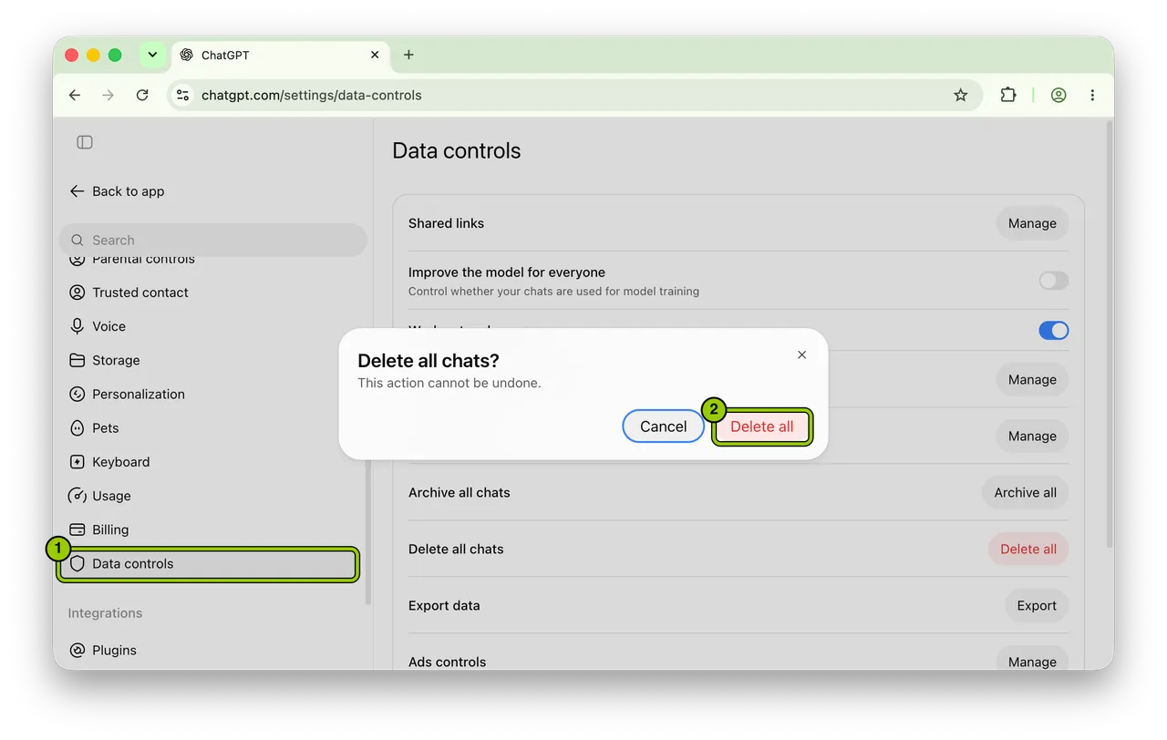Click Export next to Export data
This screenshot has width=1167, height=740.
pyautogui.click(x=1037, y=606)
